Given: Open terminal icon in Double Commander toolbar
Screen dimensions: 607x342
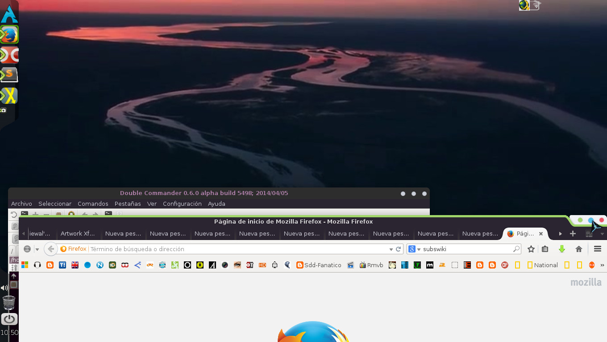Looking at the screenshot, I should point(25,214).
